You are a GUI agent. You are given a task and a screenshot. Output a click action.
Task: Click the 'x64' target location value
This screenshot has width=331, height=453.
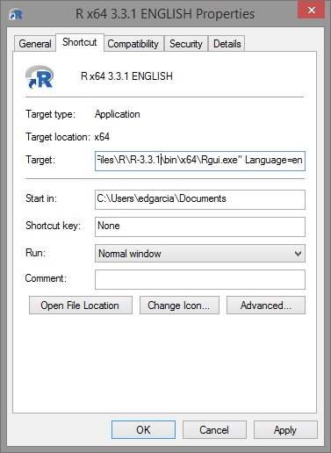coord(102,137)
